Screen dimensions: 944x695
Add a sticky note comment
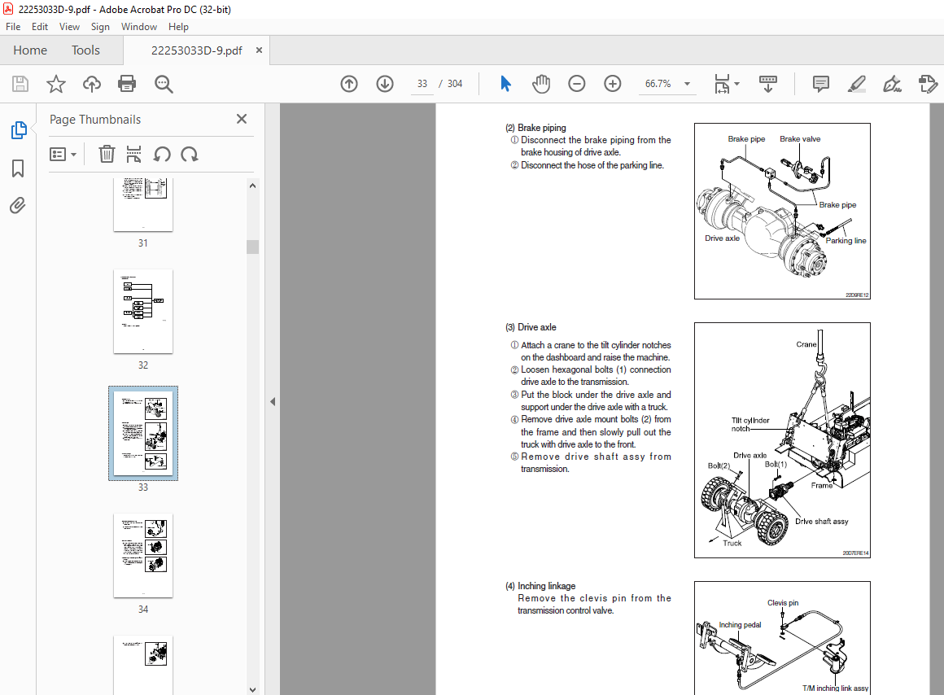coord(820,84)
